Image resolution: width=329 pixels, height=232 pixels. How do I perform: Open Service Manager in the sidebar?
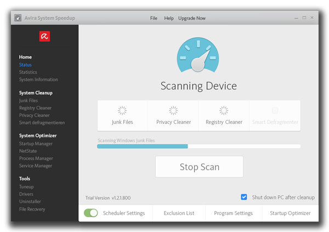click(36, 166)
